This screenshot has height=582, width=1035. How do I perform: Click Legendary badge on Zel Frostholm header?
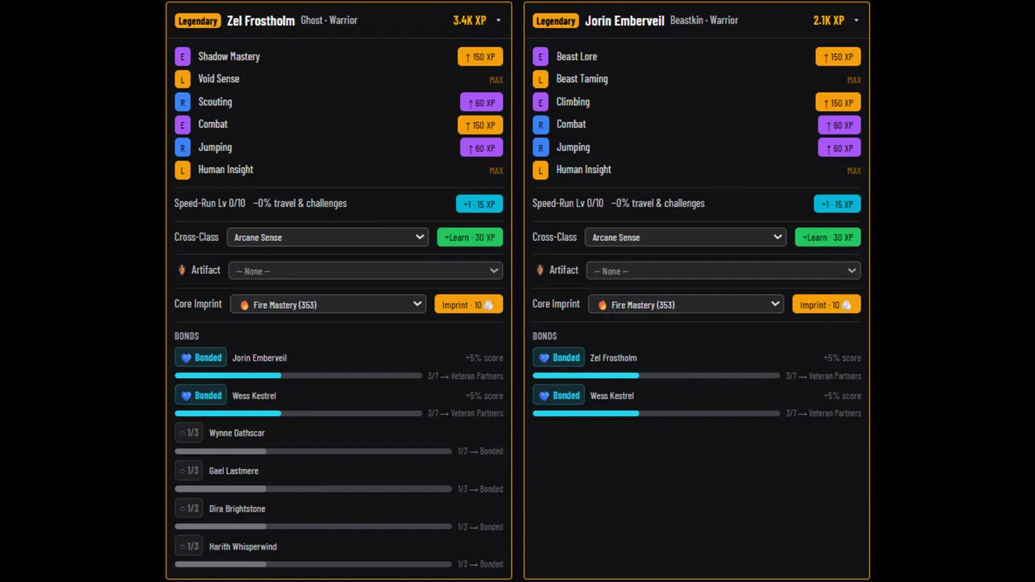point(197,21)
